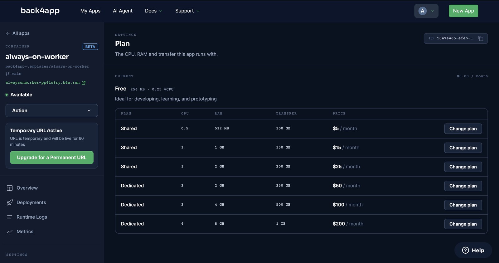Click the 1 TB transfer value
This screenshot has width=499, height=263.
coord(281,224)
